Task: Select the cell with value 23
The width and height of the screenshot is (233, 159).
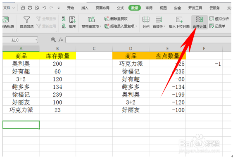Action: coord(58,110)
